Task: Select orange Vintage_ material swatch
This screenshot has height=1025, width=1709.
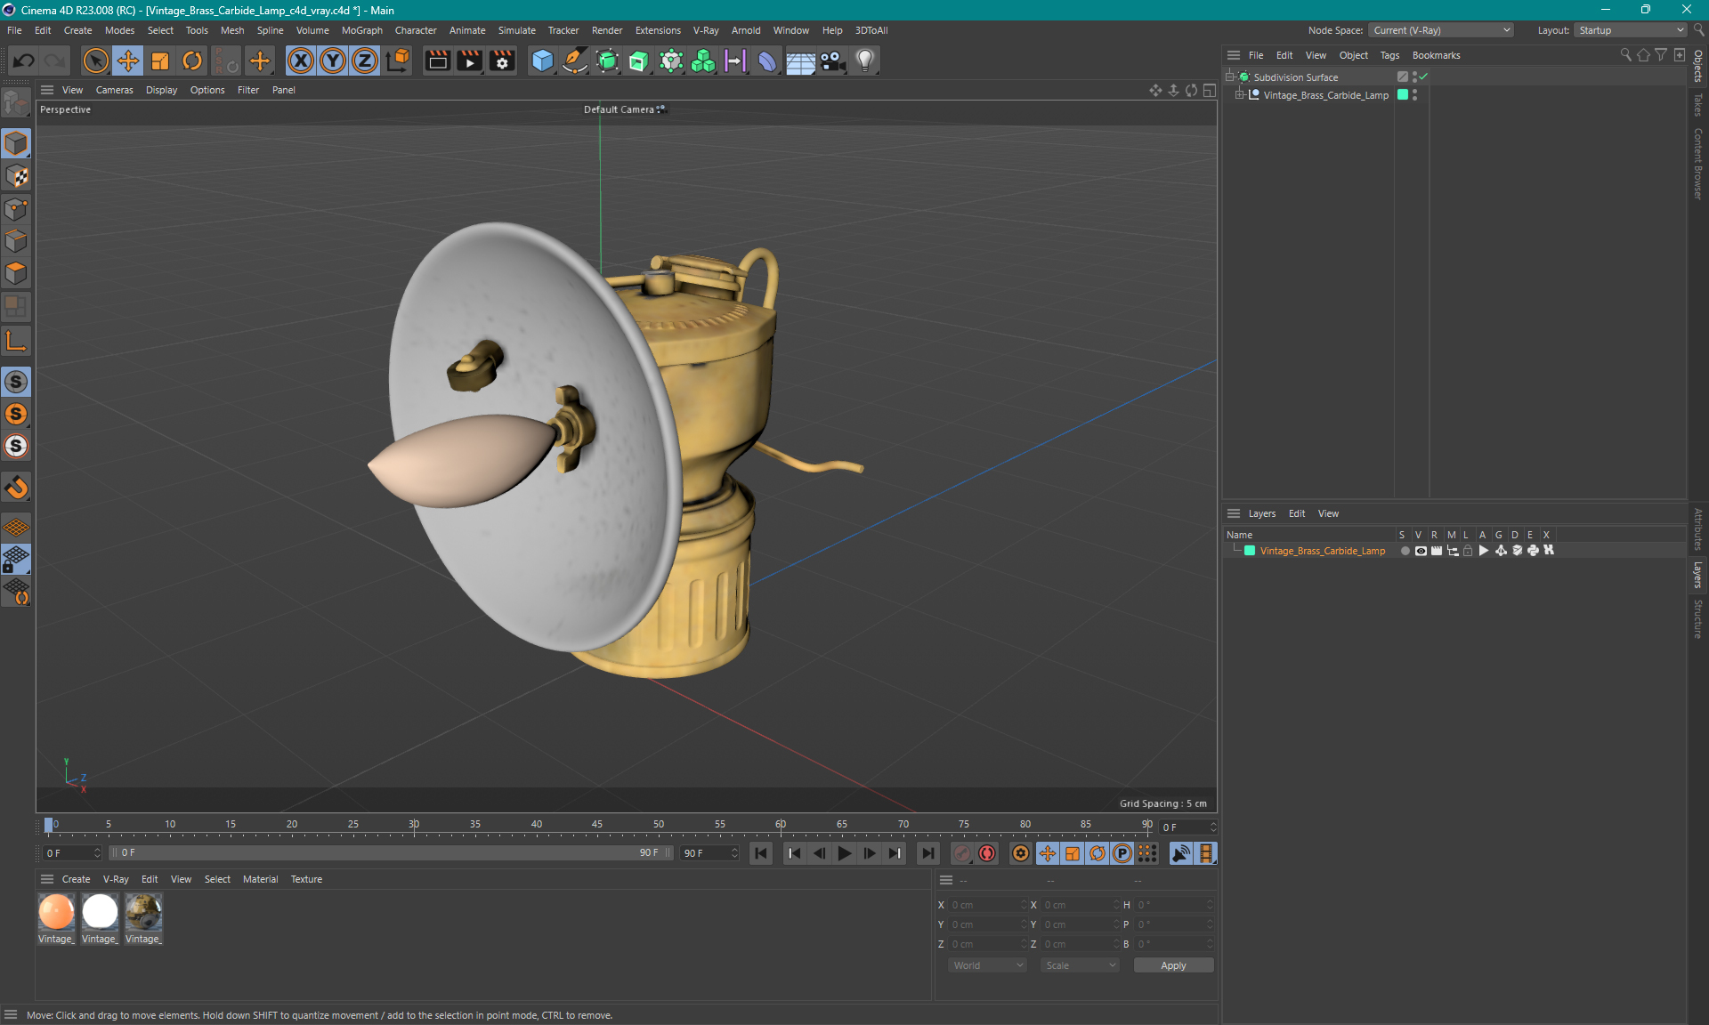Action: (x=56, y=912)
